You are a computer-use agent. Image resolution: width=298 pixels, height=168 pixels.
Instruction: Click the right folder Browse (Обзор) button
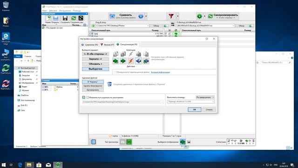click(241, 26)
